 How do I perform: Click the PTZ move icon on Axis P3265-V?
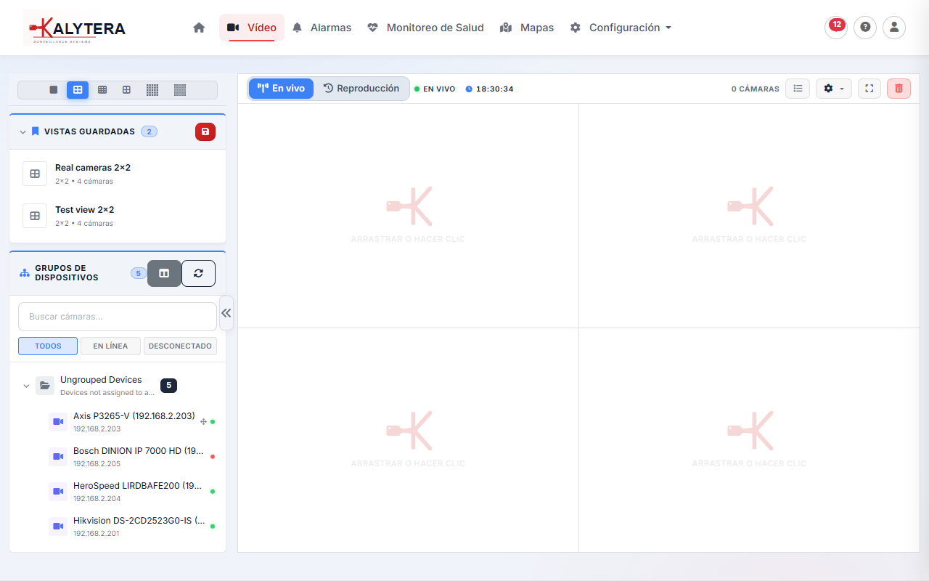[203, 422]
